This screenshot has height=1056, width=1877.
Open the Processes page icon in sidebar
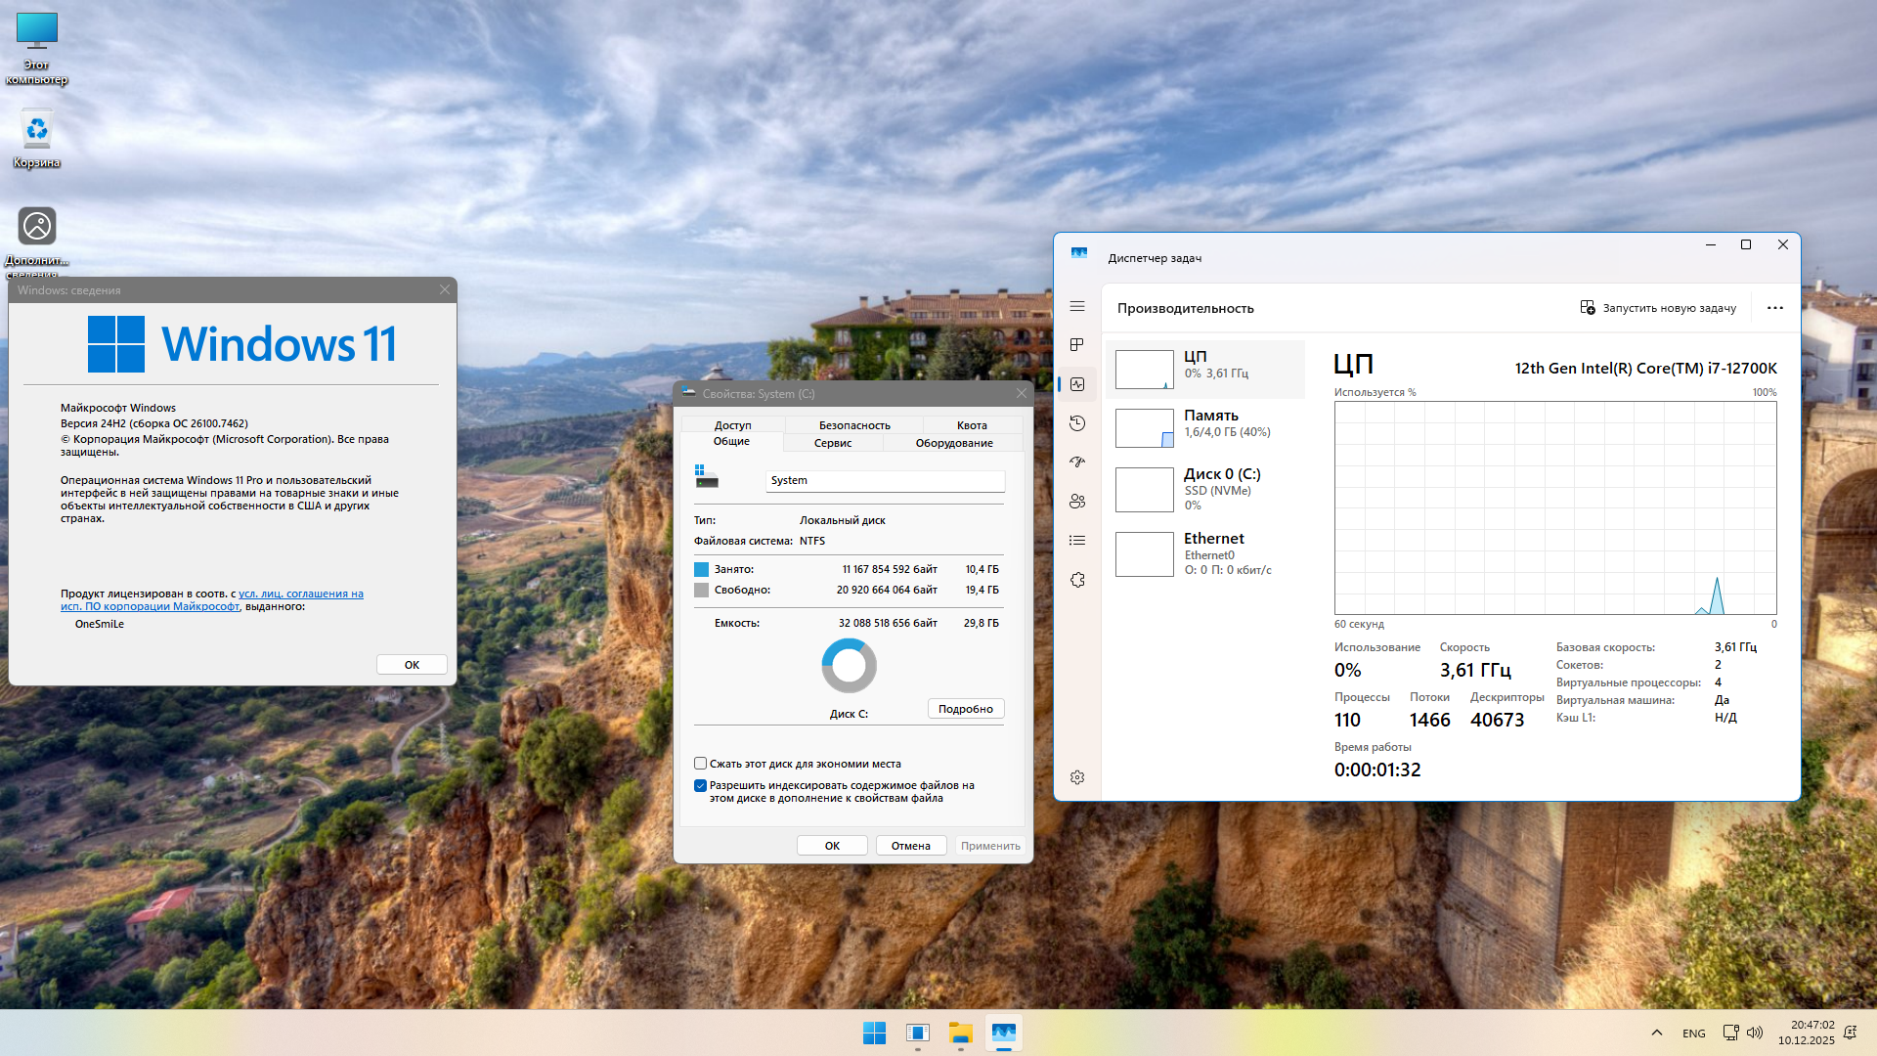[1077, 345]
